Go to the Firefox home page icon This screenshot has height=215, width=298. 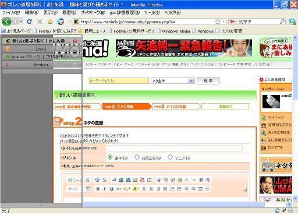tap(51, 22)
